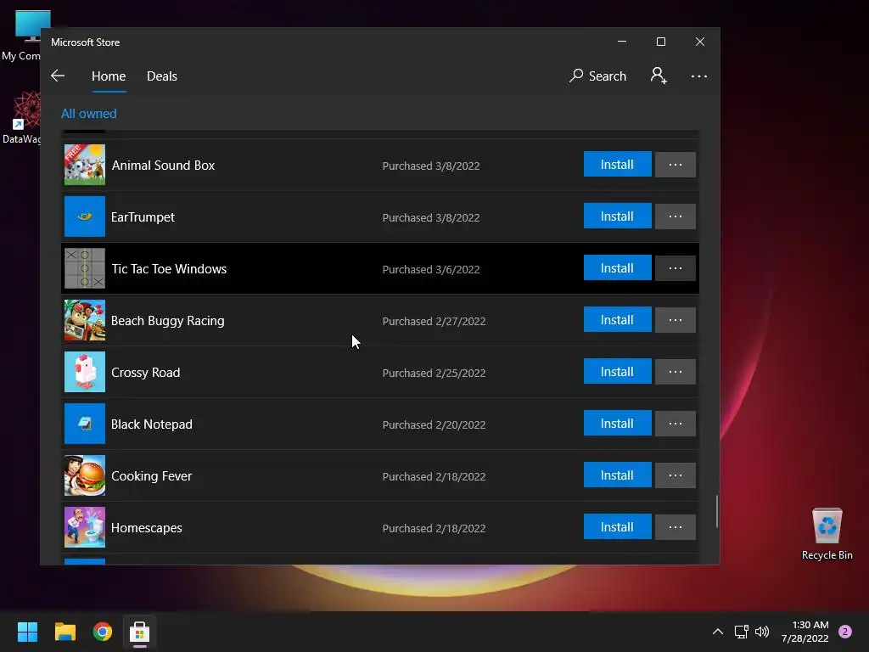This screenshot has height=652, width=869.
Task: Open the network tray icon
Action: click(741, 632)
